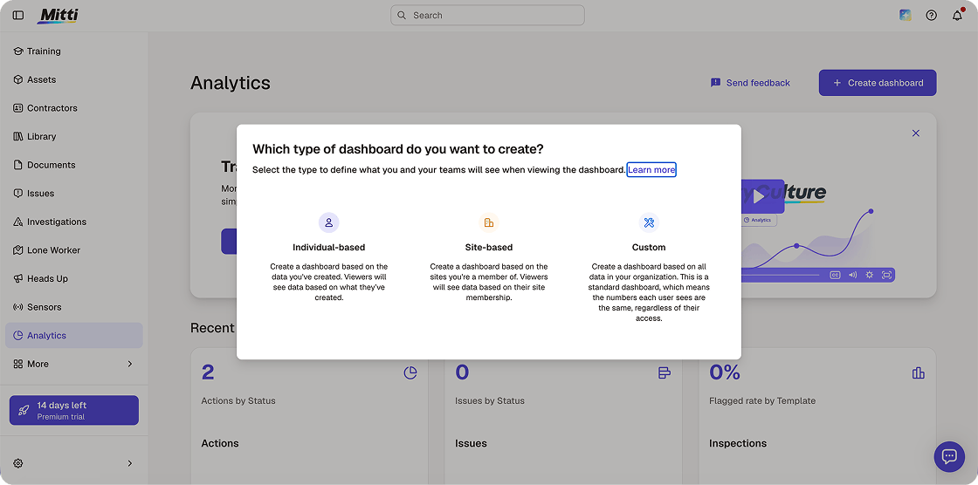Open the notifications bell

click(x=957, y=16)
